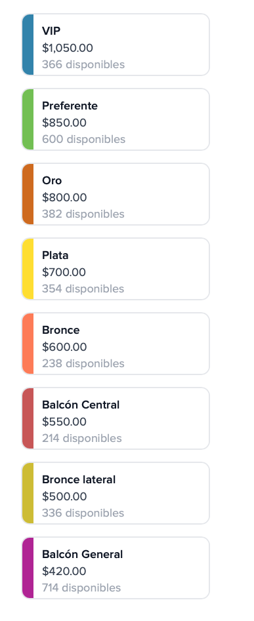Image resolution: width=254 pixels, height=621 pixels.
Task: Select the Plata section card
Action: [116, 269]
